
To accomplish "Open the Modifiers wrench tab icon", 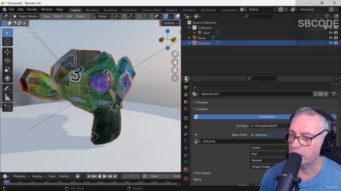I will coord(186,134).
